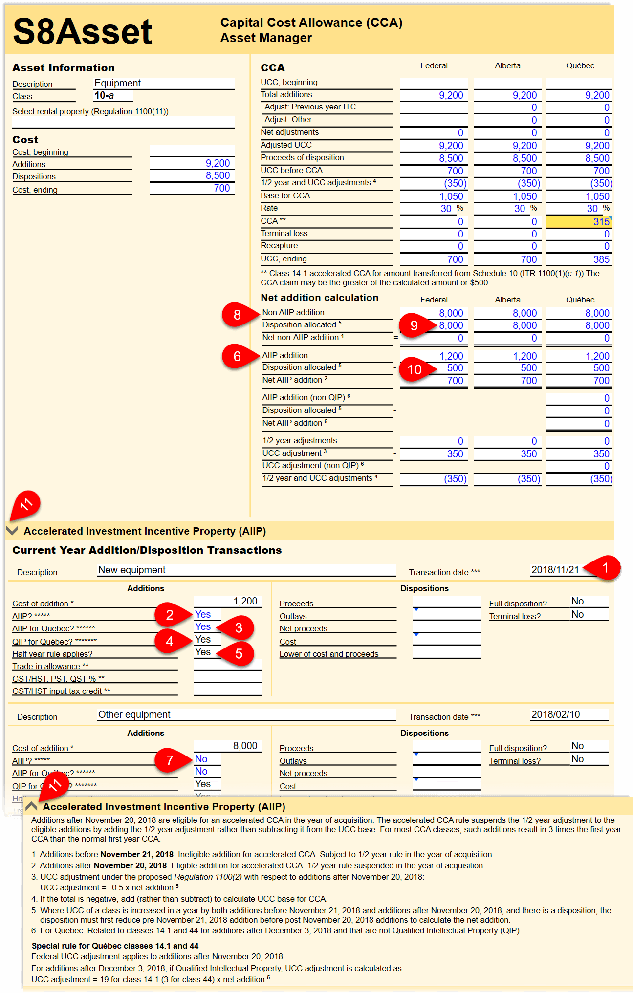Toggle AIIP for Québec No for Other equipment

pos(207,771)
